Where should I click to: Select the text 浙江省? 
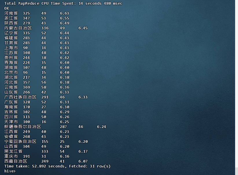pyautogui.click(x=11, y=18)
